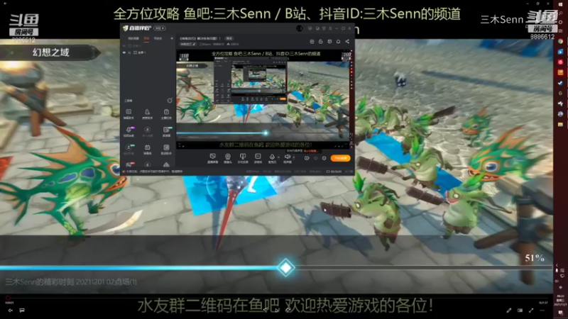The image size is (568, 319).
Task: Click the 修改 button beside stream title
Action: pos(229,38)
